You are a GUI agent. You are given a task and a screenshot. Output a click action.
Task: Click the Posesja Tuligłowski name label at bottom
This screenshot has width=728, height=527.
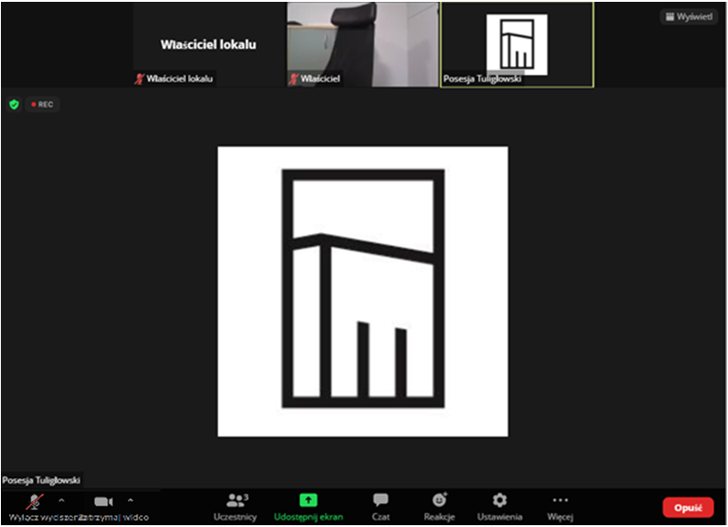[41, 480]
